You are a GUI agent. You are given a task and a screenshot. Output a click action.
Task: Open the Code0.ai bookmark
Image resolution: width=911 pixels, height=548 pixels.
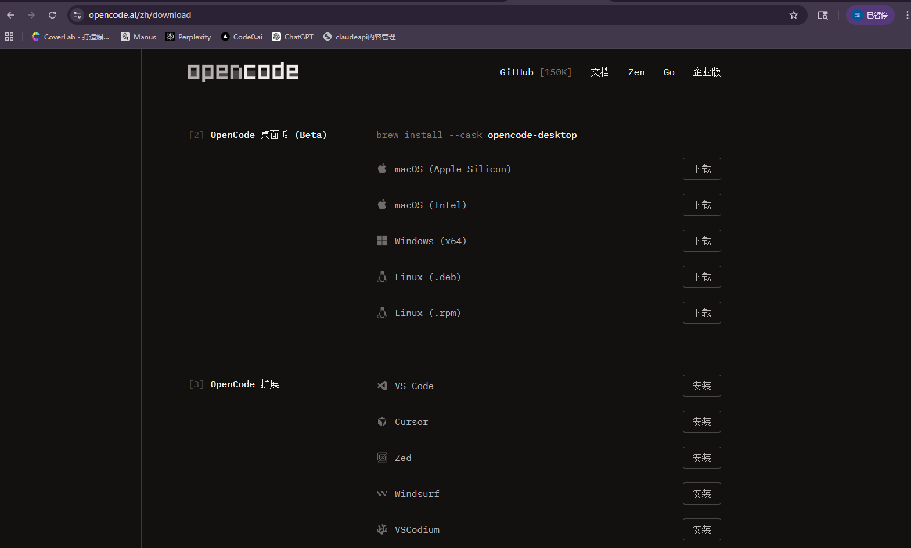(242, 37)
